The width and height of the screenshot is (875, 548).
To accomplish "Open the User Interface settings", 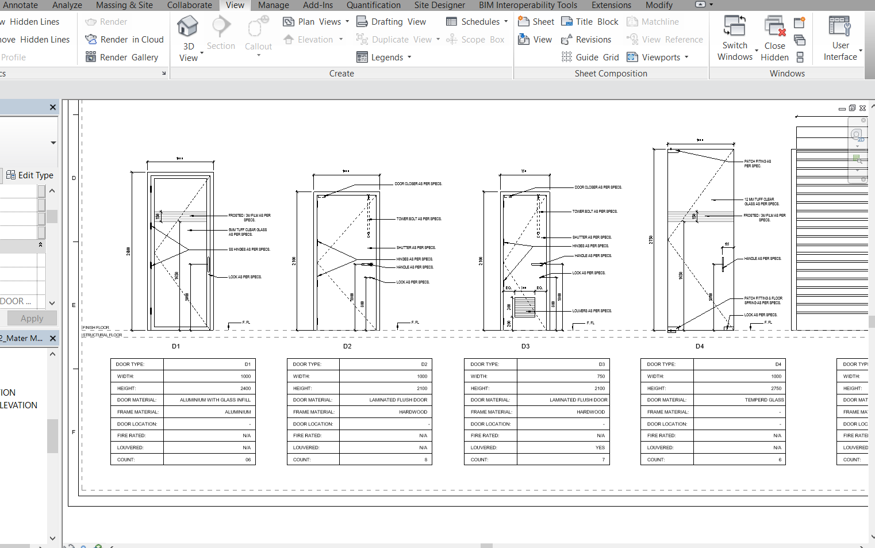I will pyautogui.click(x=840, y=37).
